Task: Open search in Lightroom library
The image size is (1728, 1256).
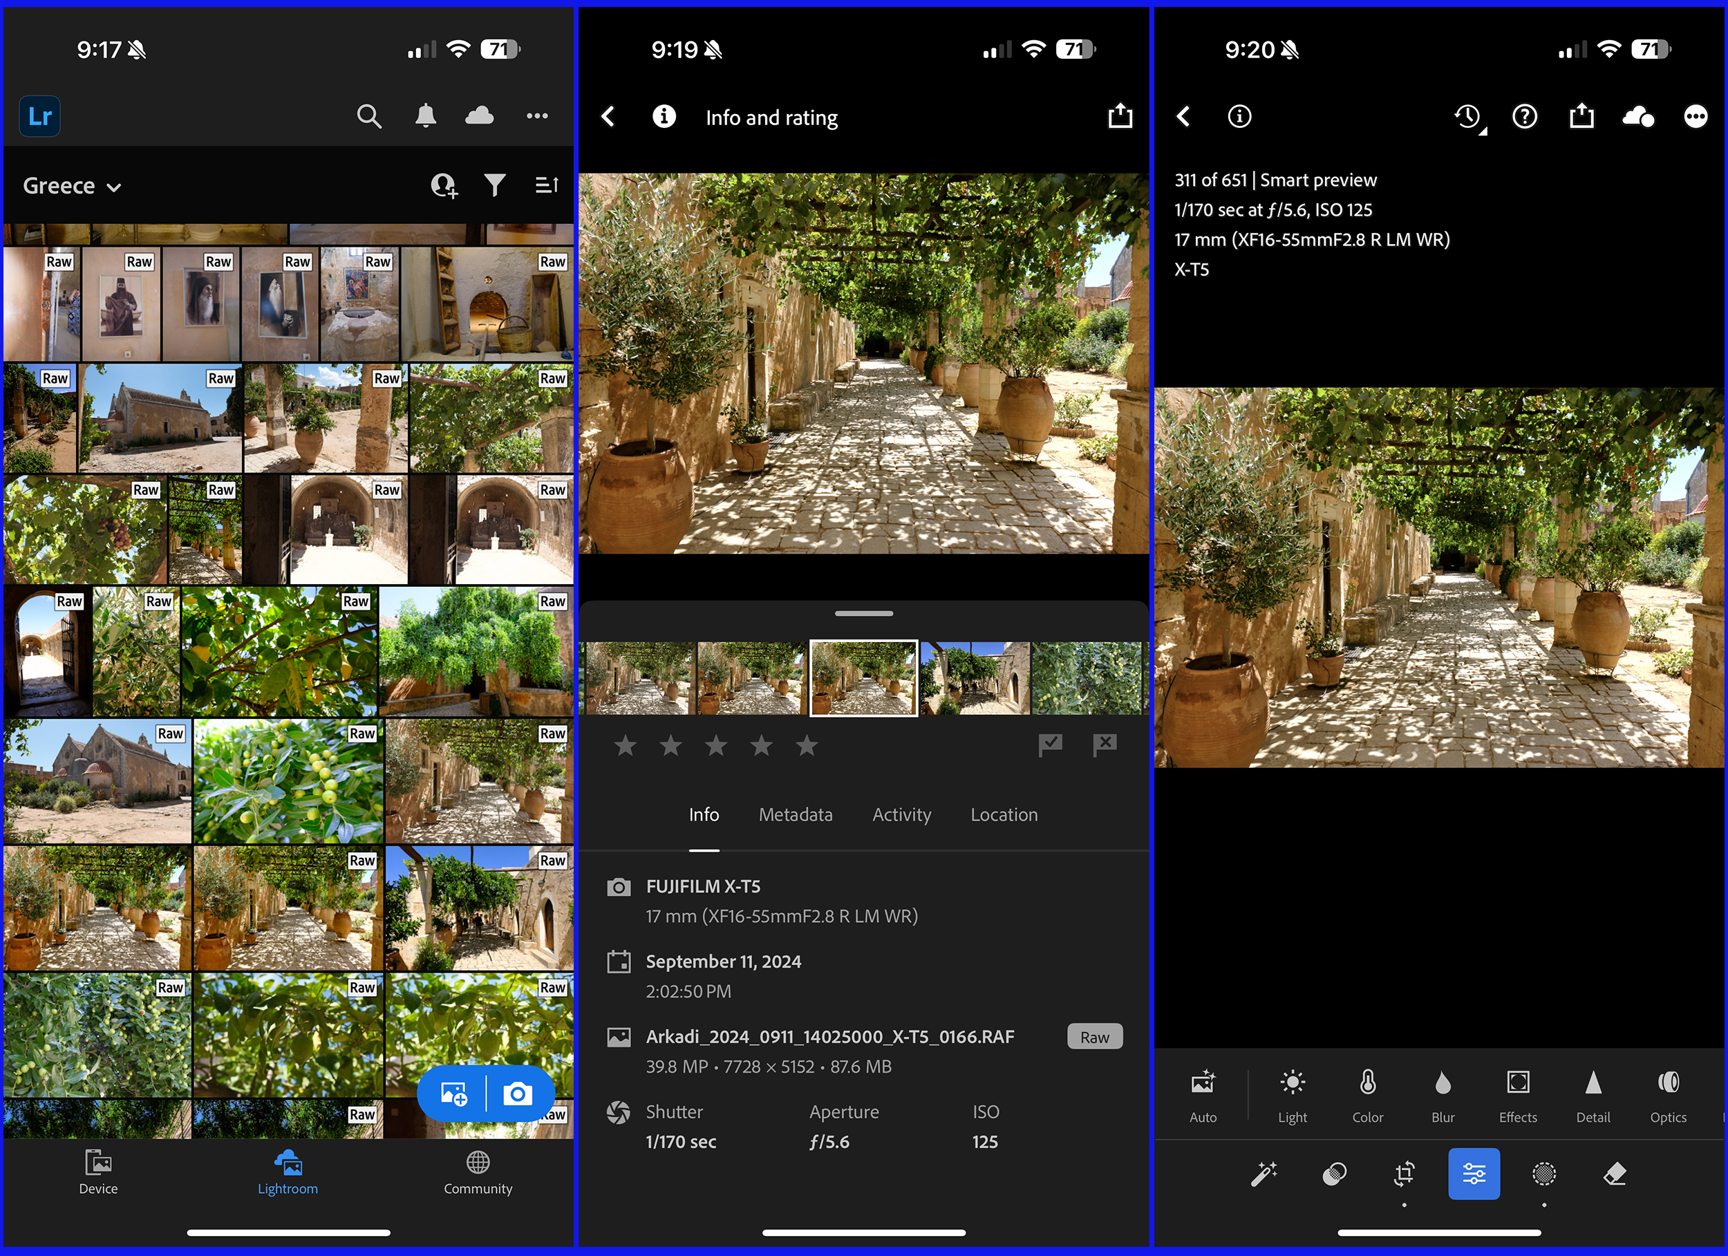Action: pyautogui.click(x=369, y=117)
